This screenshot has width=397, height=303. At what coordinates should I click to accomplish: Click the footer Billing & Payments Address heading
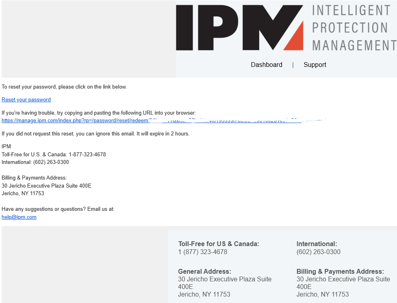340,271
